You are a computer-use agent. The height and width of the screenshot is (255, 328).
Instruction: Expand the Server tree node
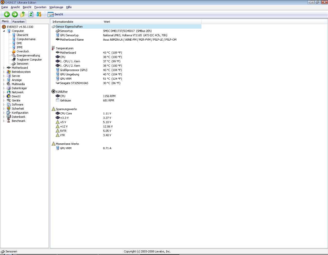pyautogui.click(x=4, y=76)
